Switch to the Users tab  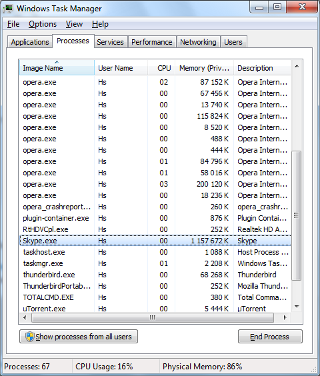coord(233,42)
